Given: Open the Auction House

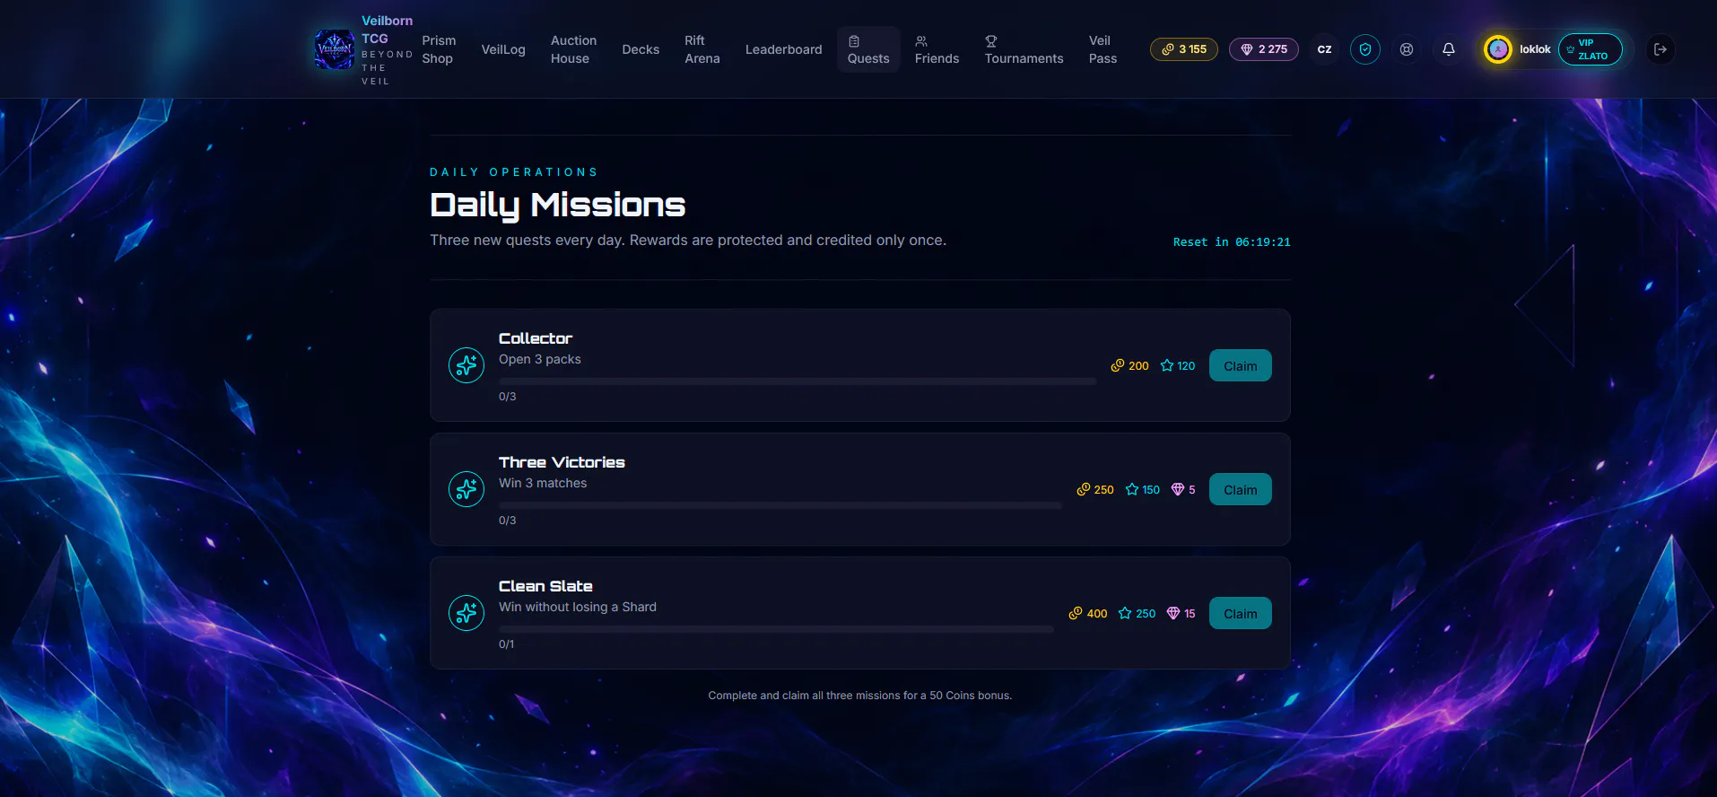Looking at the screenshot, I should pos(573,49).
